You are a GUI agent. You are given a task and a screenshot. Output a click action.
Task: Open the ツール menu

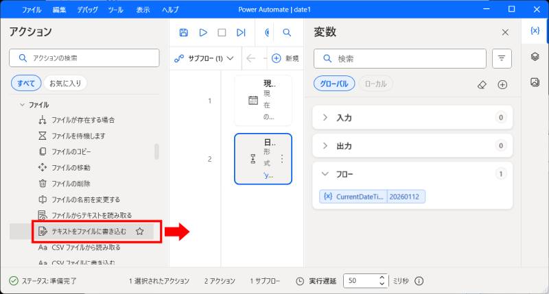tap(115, 10)
